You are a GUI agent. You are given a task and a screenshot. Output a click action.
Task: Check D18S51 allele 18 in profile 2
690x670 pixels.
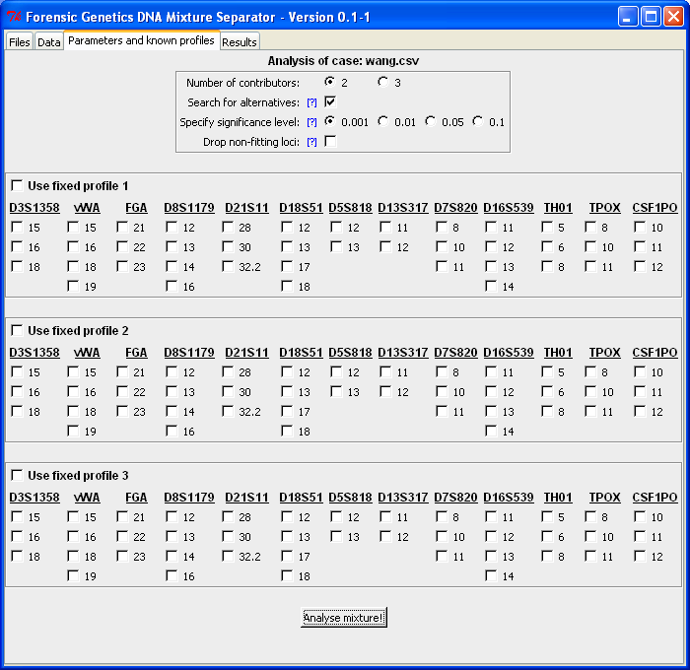click(x=288, y=432)
